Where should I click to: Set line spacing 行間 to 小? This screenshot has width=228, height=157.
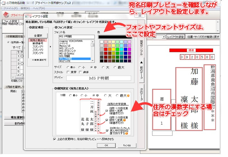(x=82, y=95)
